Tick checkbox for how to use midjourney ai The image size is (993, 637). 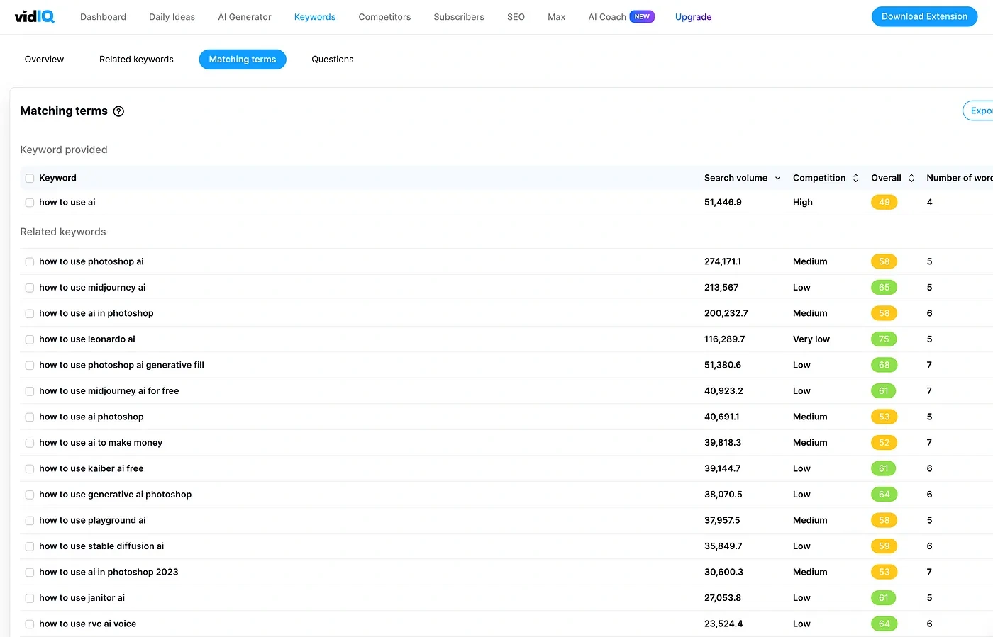tap(30, 288)
